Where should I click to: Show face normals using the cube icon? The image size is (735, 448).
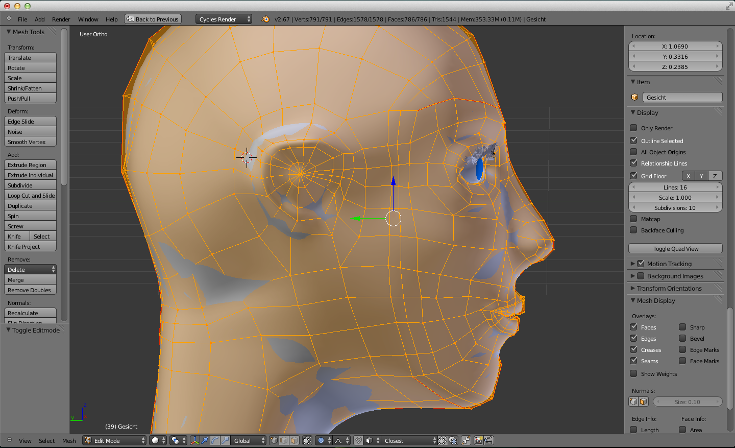tap(643, 402)
